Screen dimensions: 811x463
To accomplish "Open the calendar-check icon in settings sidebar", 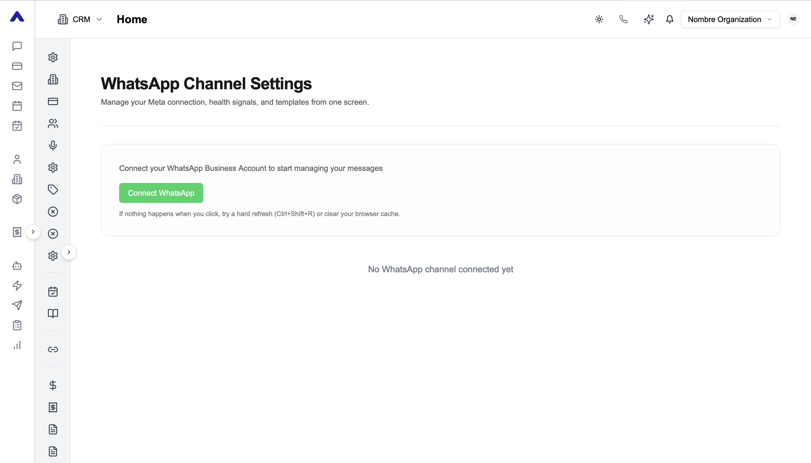I will [53, 292].
